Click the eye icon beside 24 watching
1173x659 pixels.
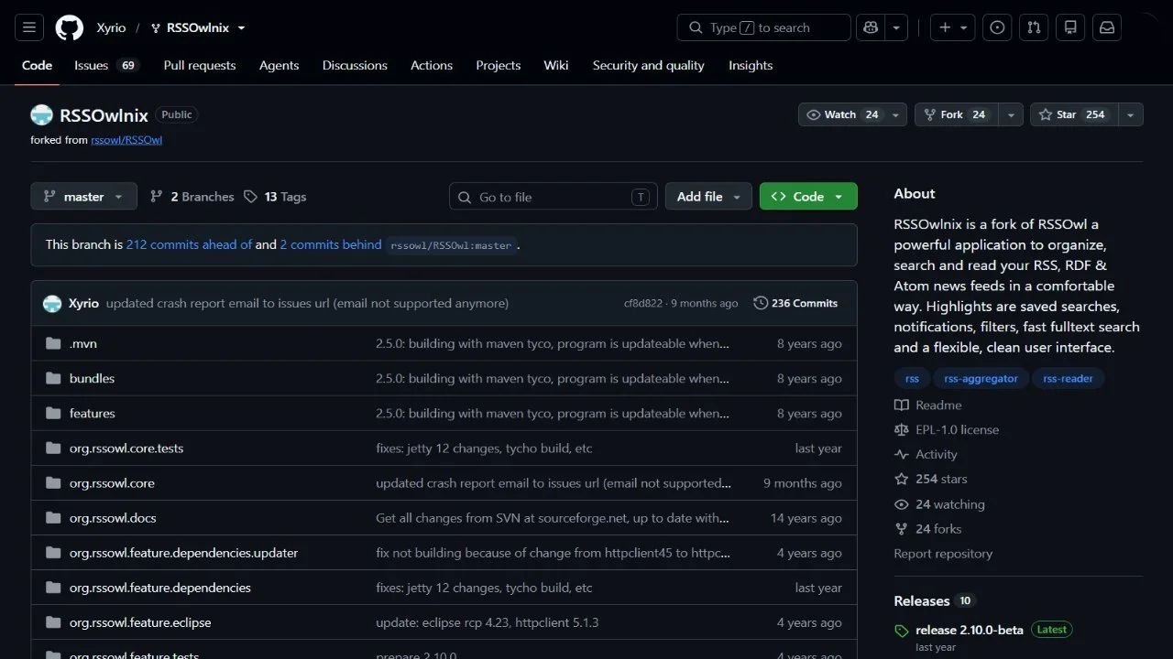click(902, 504)
